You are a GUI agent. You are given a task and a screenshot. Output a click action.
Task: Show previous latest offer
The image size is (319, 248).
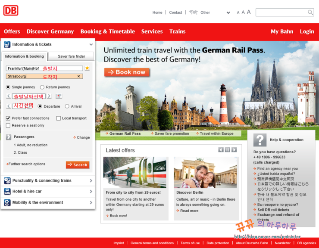point(221,150)
